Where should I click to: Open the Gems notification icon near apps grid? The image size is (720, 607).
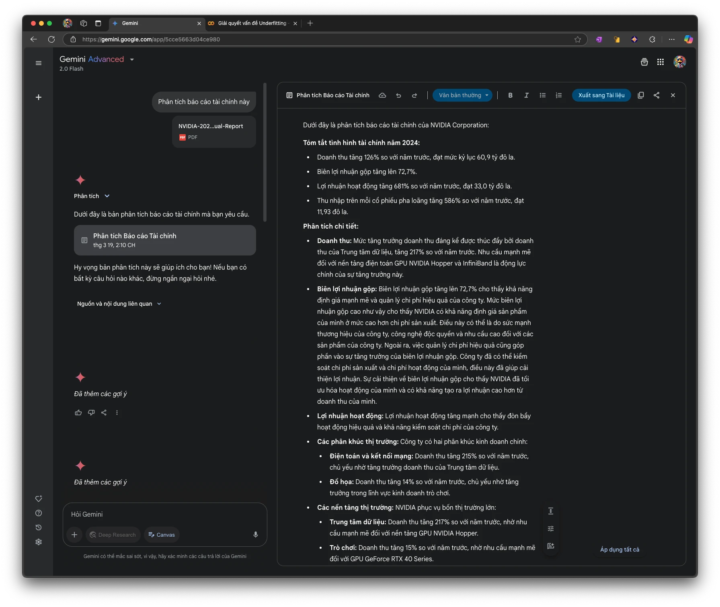(x=644, y=62)
